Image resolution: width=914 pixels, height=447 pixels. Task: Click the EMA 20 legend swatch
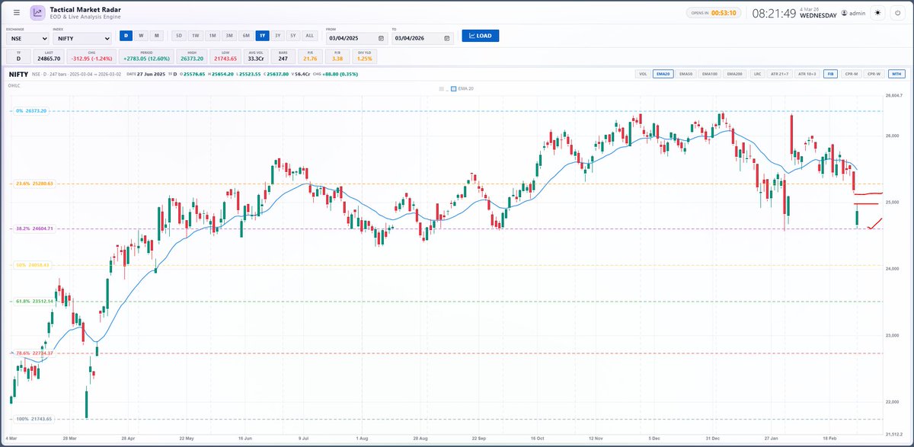tap(453, 89)
